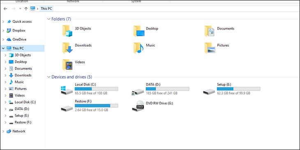Click the Forward arrow navigation button
The width and height of the screenshot is (300, 150).
point(14,9)
